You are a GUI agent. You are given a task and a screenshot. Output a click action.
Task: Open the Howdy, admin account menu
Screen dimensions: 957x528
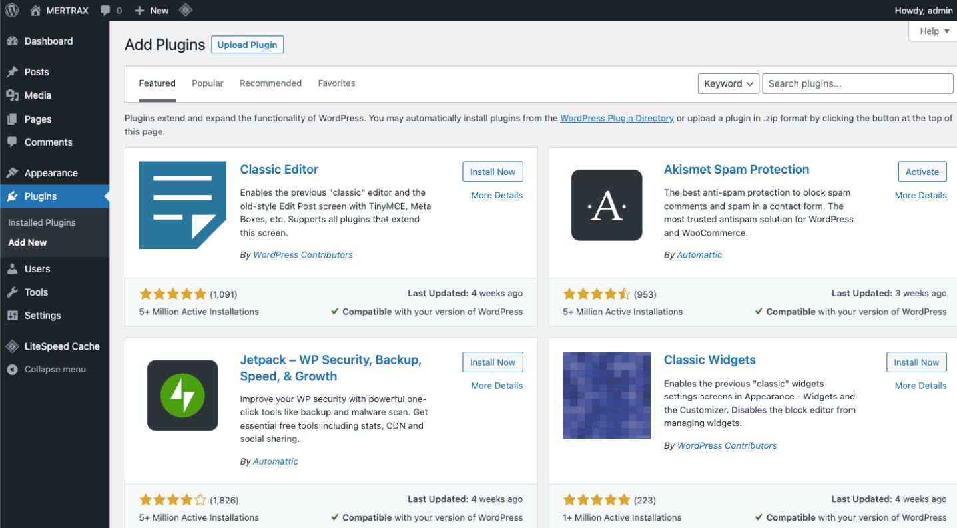(923, 11)
